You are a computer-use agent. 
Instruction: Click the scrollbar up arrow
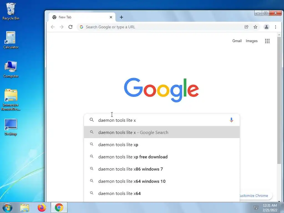pyautogui.click(x=279, y=35)
